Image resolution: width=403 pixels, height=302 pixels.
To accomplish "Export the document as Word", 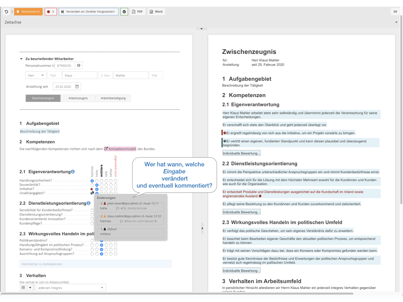I will [x=156, y=11].
